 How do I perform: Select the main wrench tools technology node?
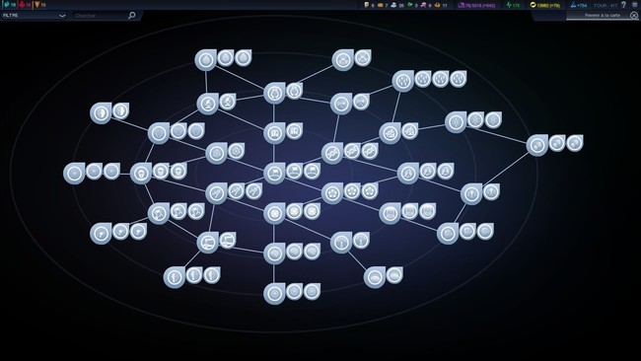click(x=216, y=193)
